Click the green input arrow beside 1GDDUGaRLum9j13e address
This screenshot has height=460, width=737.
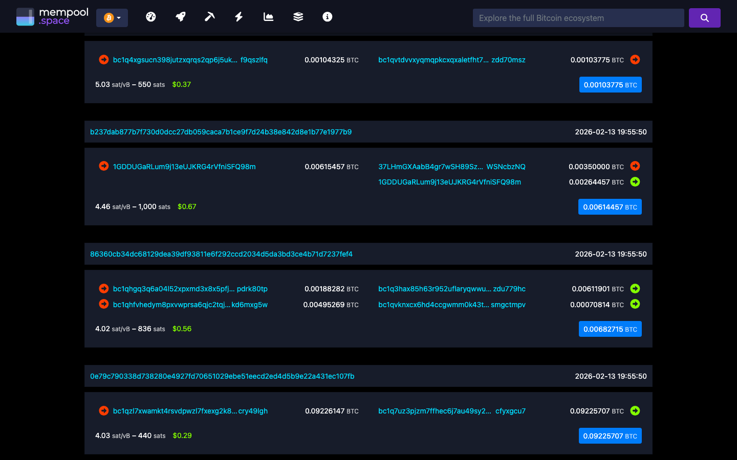(635, 181)
